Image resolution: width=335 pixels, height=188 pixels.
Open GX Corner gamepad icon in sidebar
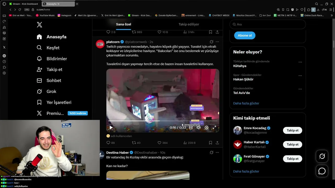click(4, 16)
